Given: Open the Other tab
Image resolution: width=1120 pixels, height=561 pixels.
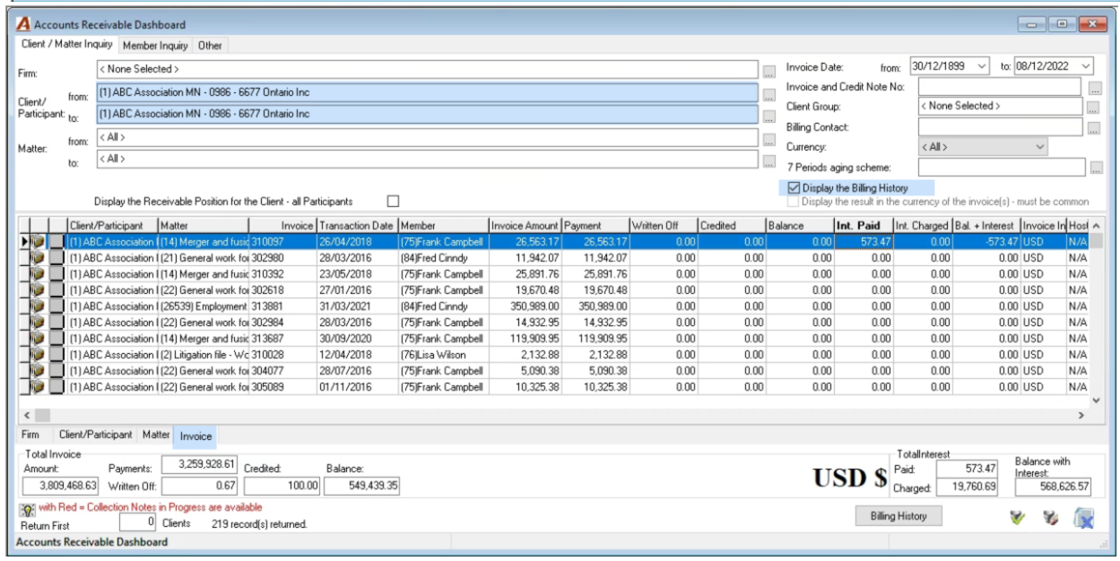Looking at the screenshot, I should tap(210, 45).
